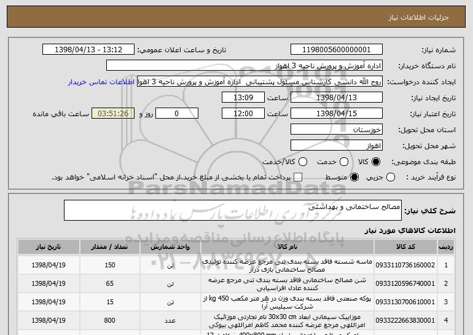
Task: Click quantity 150 in row 1
Action: pos(110,265)
